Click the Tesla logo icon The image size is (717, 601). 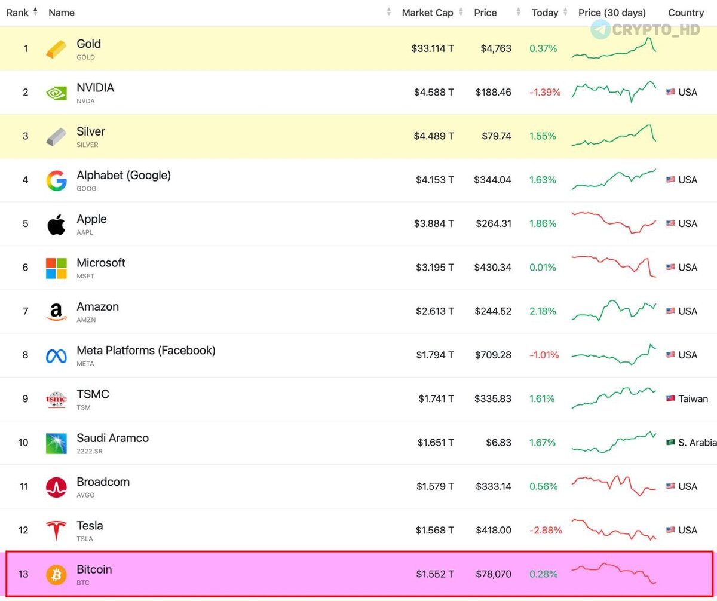(57, 531)
